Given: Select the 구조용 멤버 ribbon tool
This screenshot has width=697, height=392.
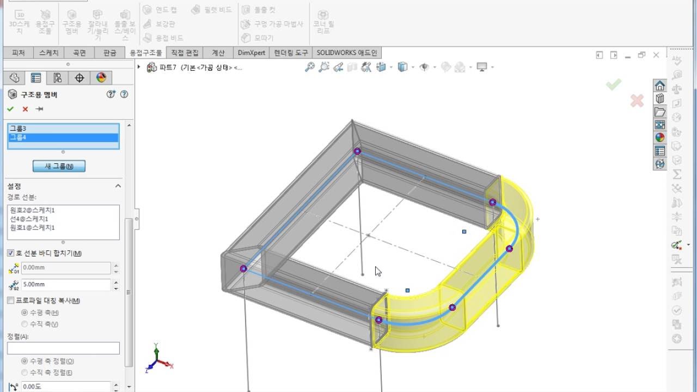Looking at the screenshot, I should (x=72, y=22).
